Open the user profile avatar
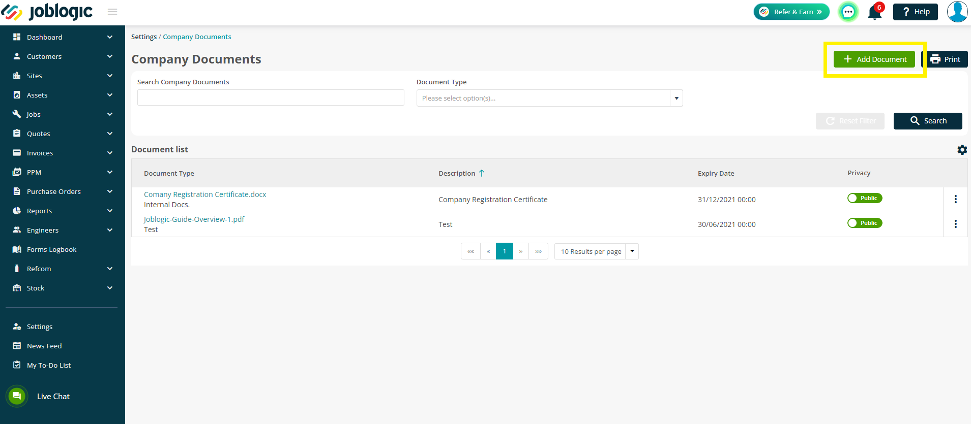This screenshot has width=971, height=424. coord(957,12)
